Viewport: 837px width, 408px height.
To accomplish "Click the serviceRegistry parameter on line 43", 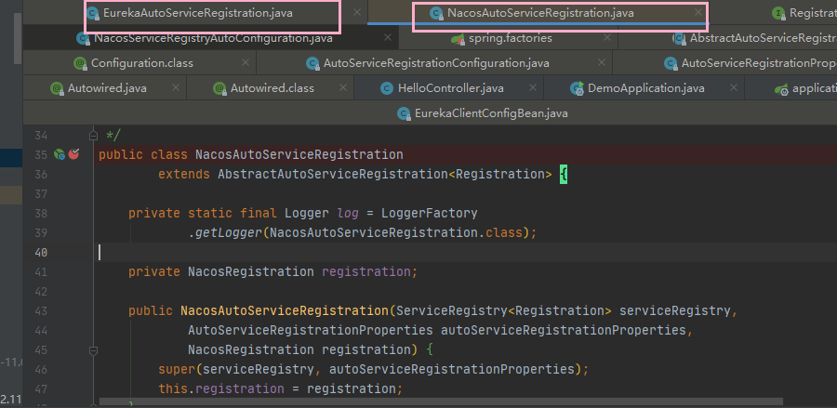I will tap(675, 311).
